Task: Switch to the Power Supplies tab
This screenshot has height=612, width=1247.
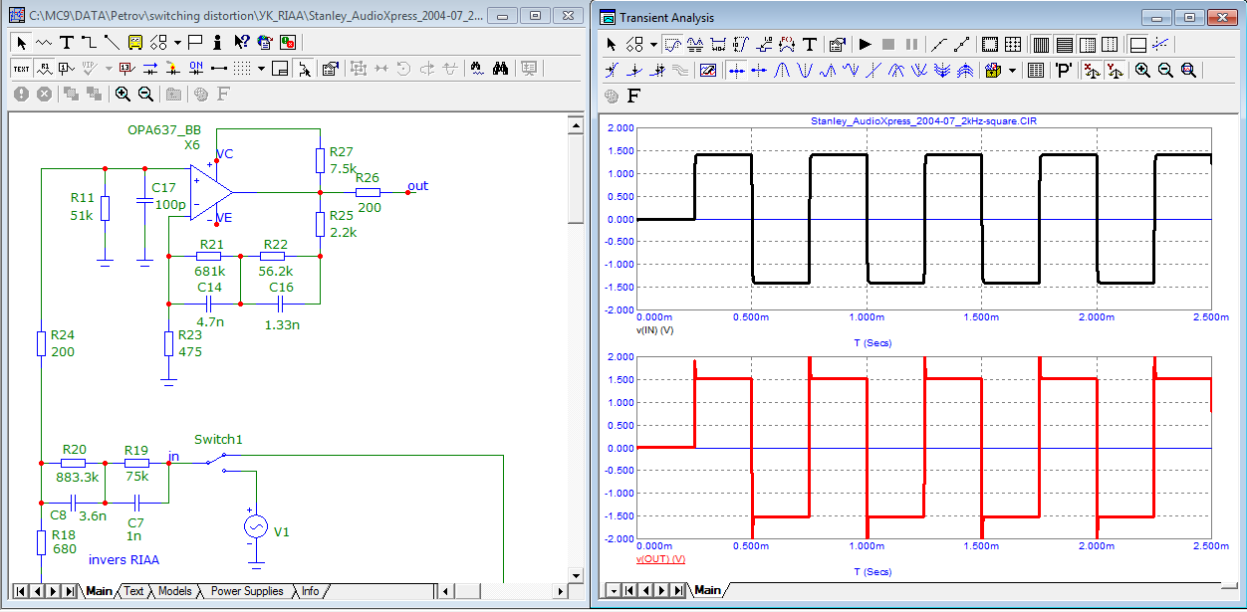Action: (247, 591)
